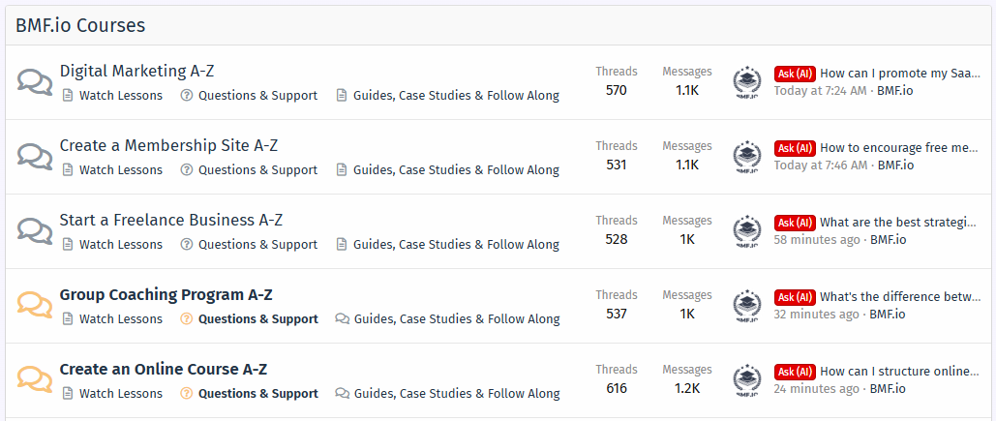Open latest thread 'How can I promote my Saa...'
Screen dimensions: 996x421
click(900, 73)
